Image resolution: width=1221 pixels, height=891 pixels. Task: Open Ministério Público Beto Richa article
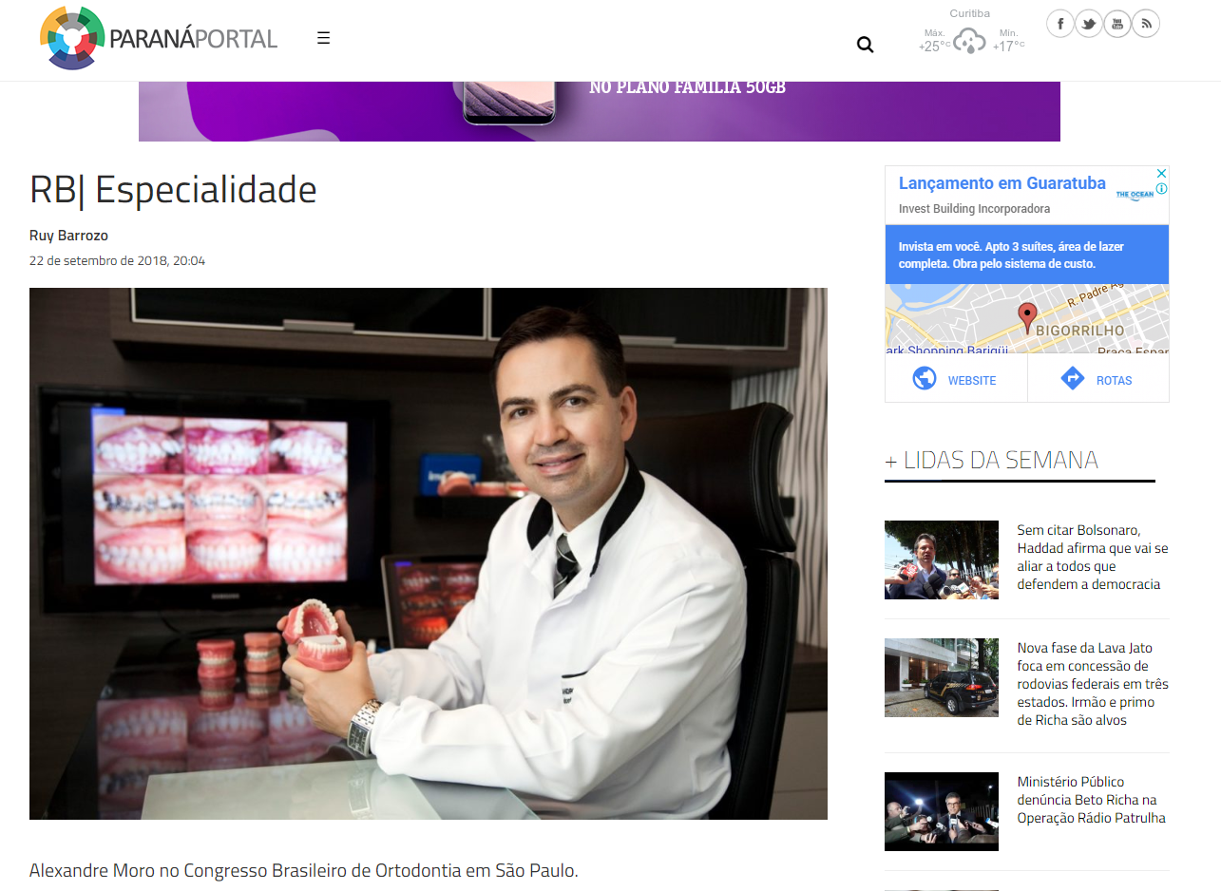click(1091, 800)
